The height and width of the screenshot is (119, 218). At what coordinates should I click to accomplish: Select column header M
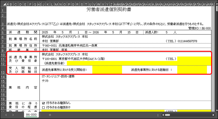(56, 4)
